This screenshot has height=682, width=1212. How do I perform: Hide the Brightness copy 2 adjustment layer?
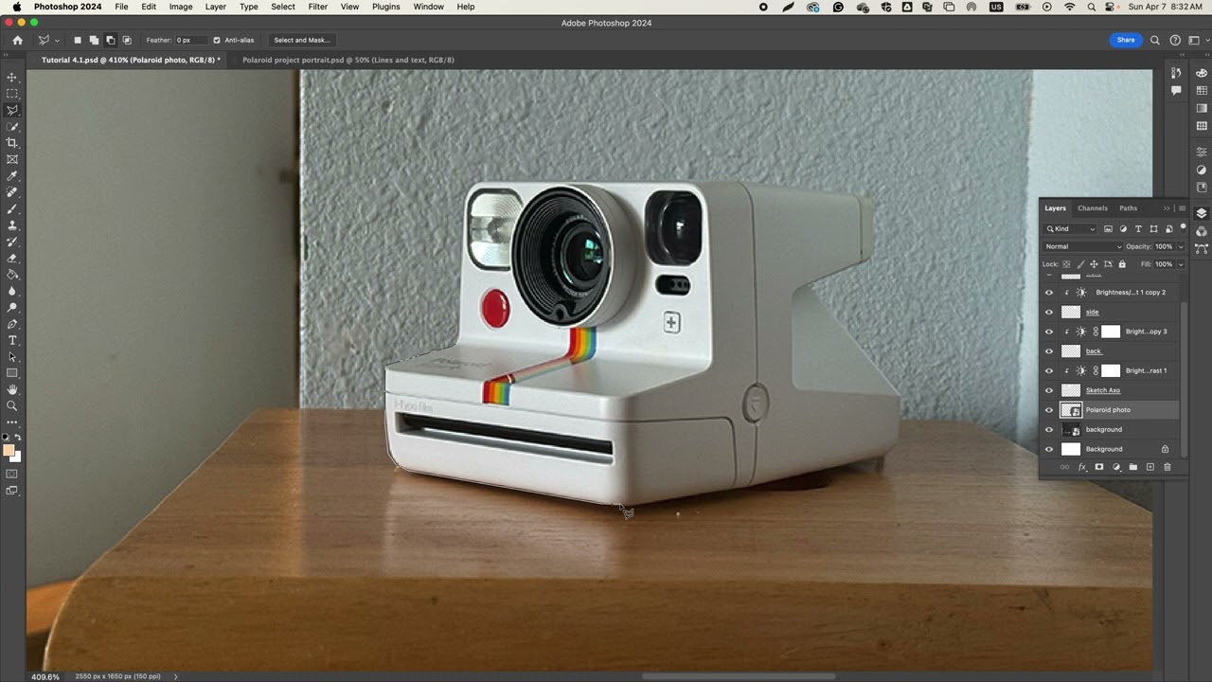tap(1048, 293)
